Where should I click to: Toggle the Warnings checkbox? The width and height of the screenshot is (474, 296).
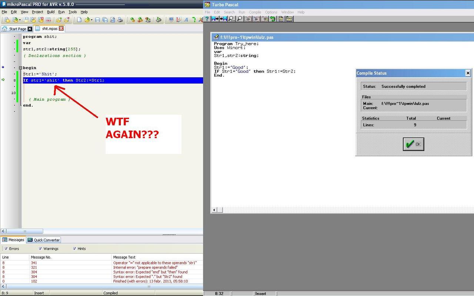(40, 249)
